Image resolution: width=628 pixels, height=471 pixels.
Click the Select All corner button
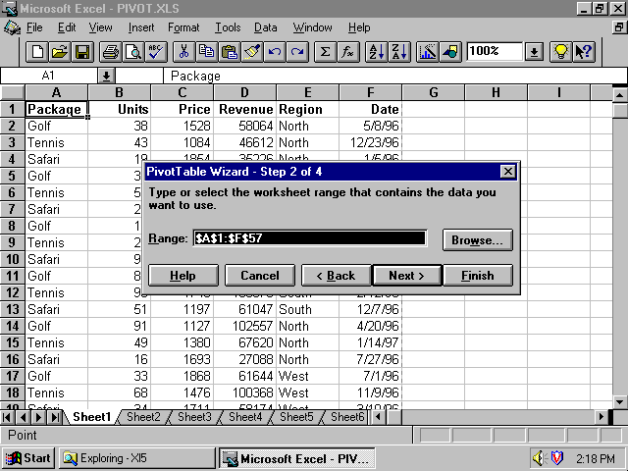coord(13,93)
